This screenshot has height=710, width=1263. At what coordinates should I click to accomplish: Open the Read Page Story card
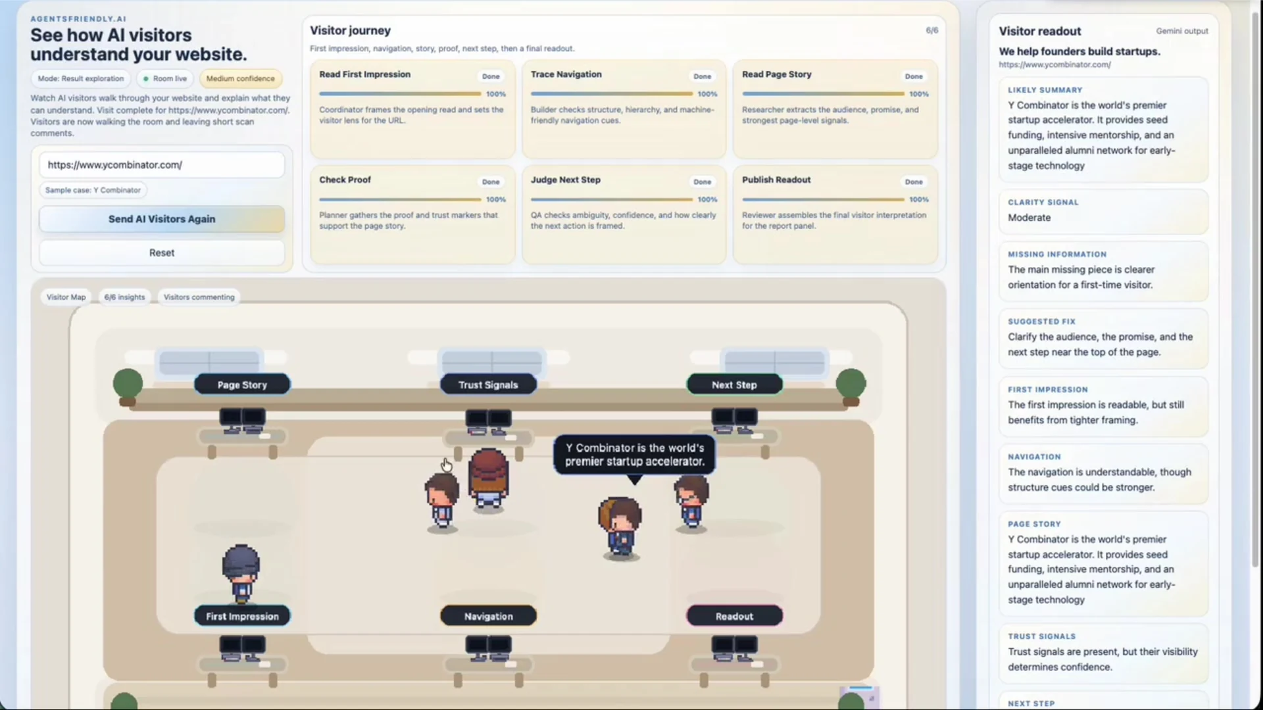tap(835, 109)
